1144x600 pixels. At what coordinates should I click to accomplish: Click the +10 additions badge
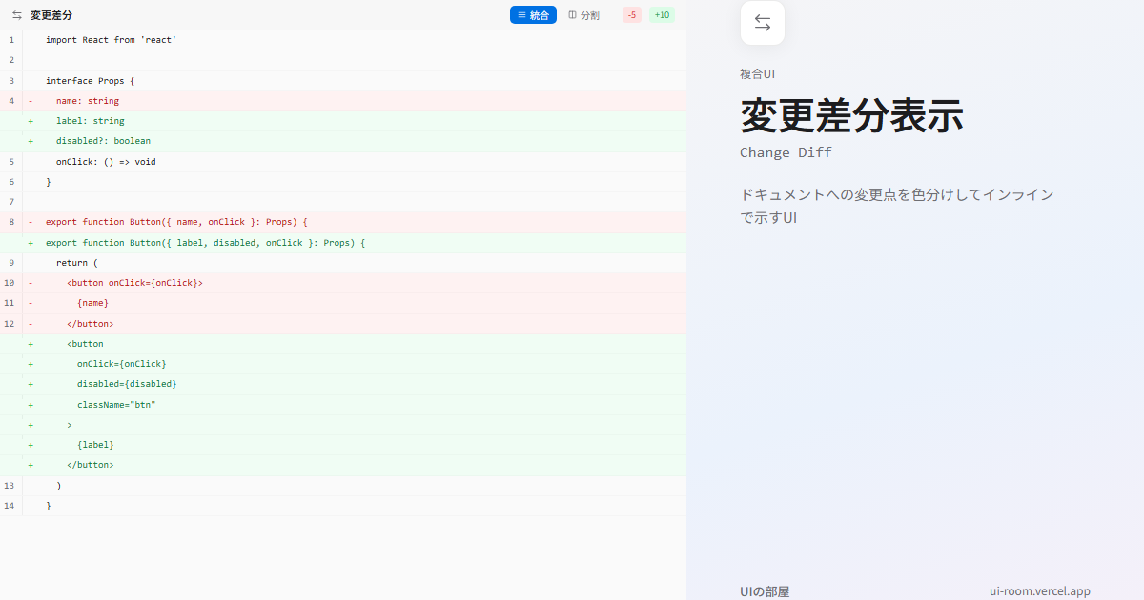(x=662, y=15)
